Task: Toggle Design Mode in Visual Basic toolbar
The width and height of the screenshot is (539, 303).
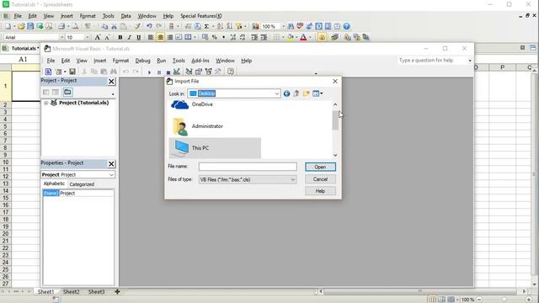Action: (x=177, y=72)
